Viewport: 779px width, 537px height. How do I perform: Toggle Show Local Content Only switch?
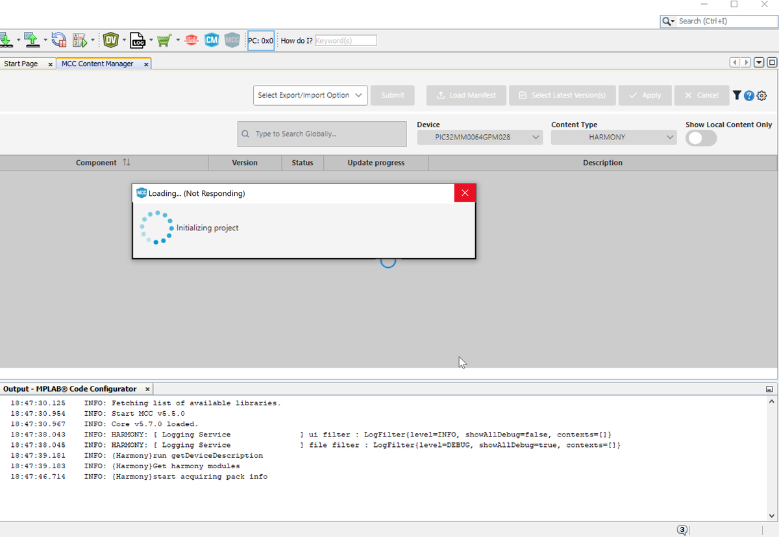click(701, 138)
